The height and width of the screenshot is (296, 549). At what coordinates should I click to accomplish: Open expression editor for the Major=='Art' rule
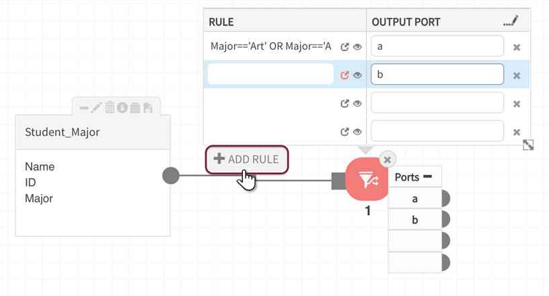click(x=345, y=47)
